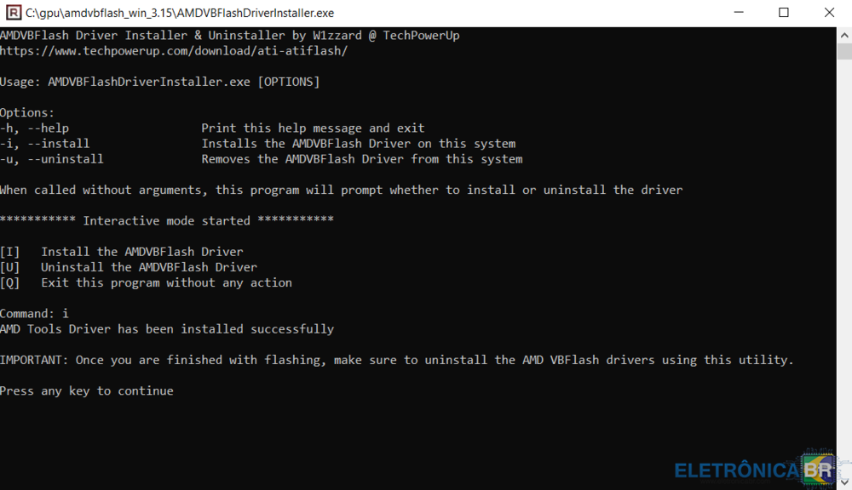Click the vertical scrollbar thumb
The height and width of the screenshot is (490, 852).
pyautogui.click(x=844, y=51)
